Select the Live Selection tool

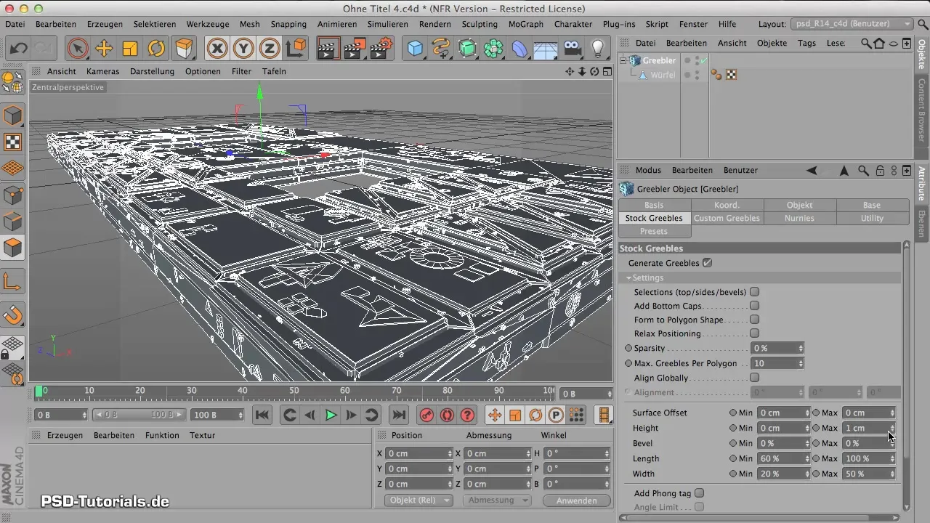point(77,49)
